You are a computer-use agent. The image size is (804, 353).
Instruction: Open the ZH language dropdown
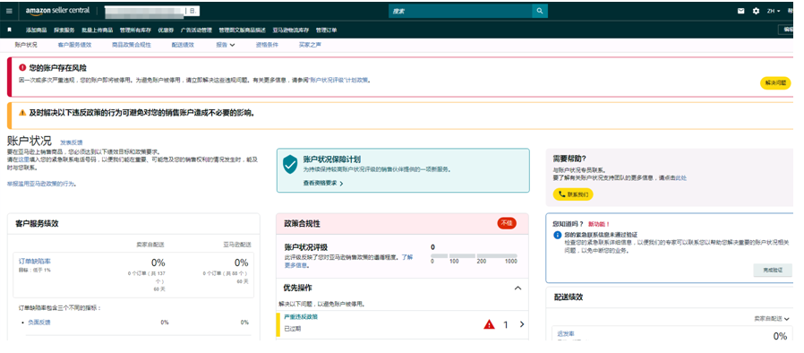coord(774,11)
